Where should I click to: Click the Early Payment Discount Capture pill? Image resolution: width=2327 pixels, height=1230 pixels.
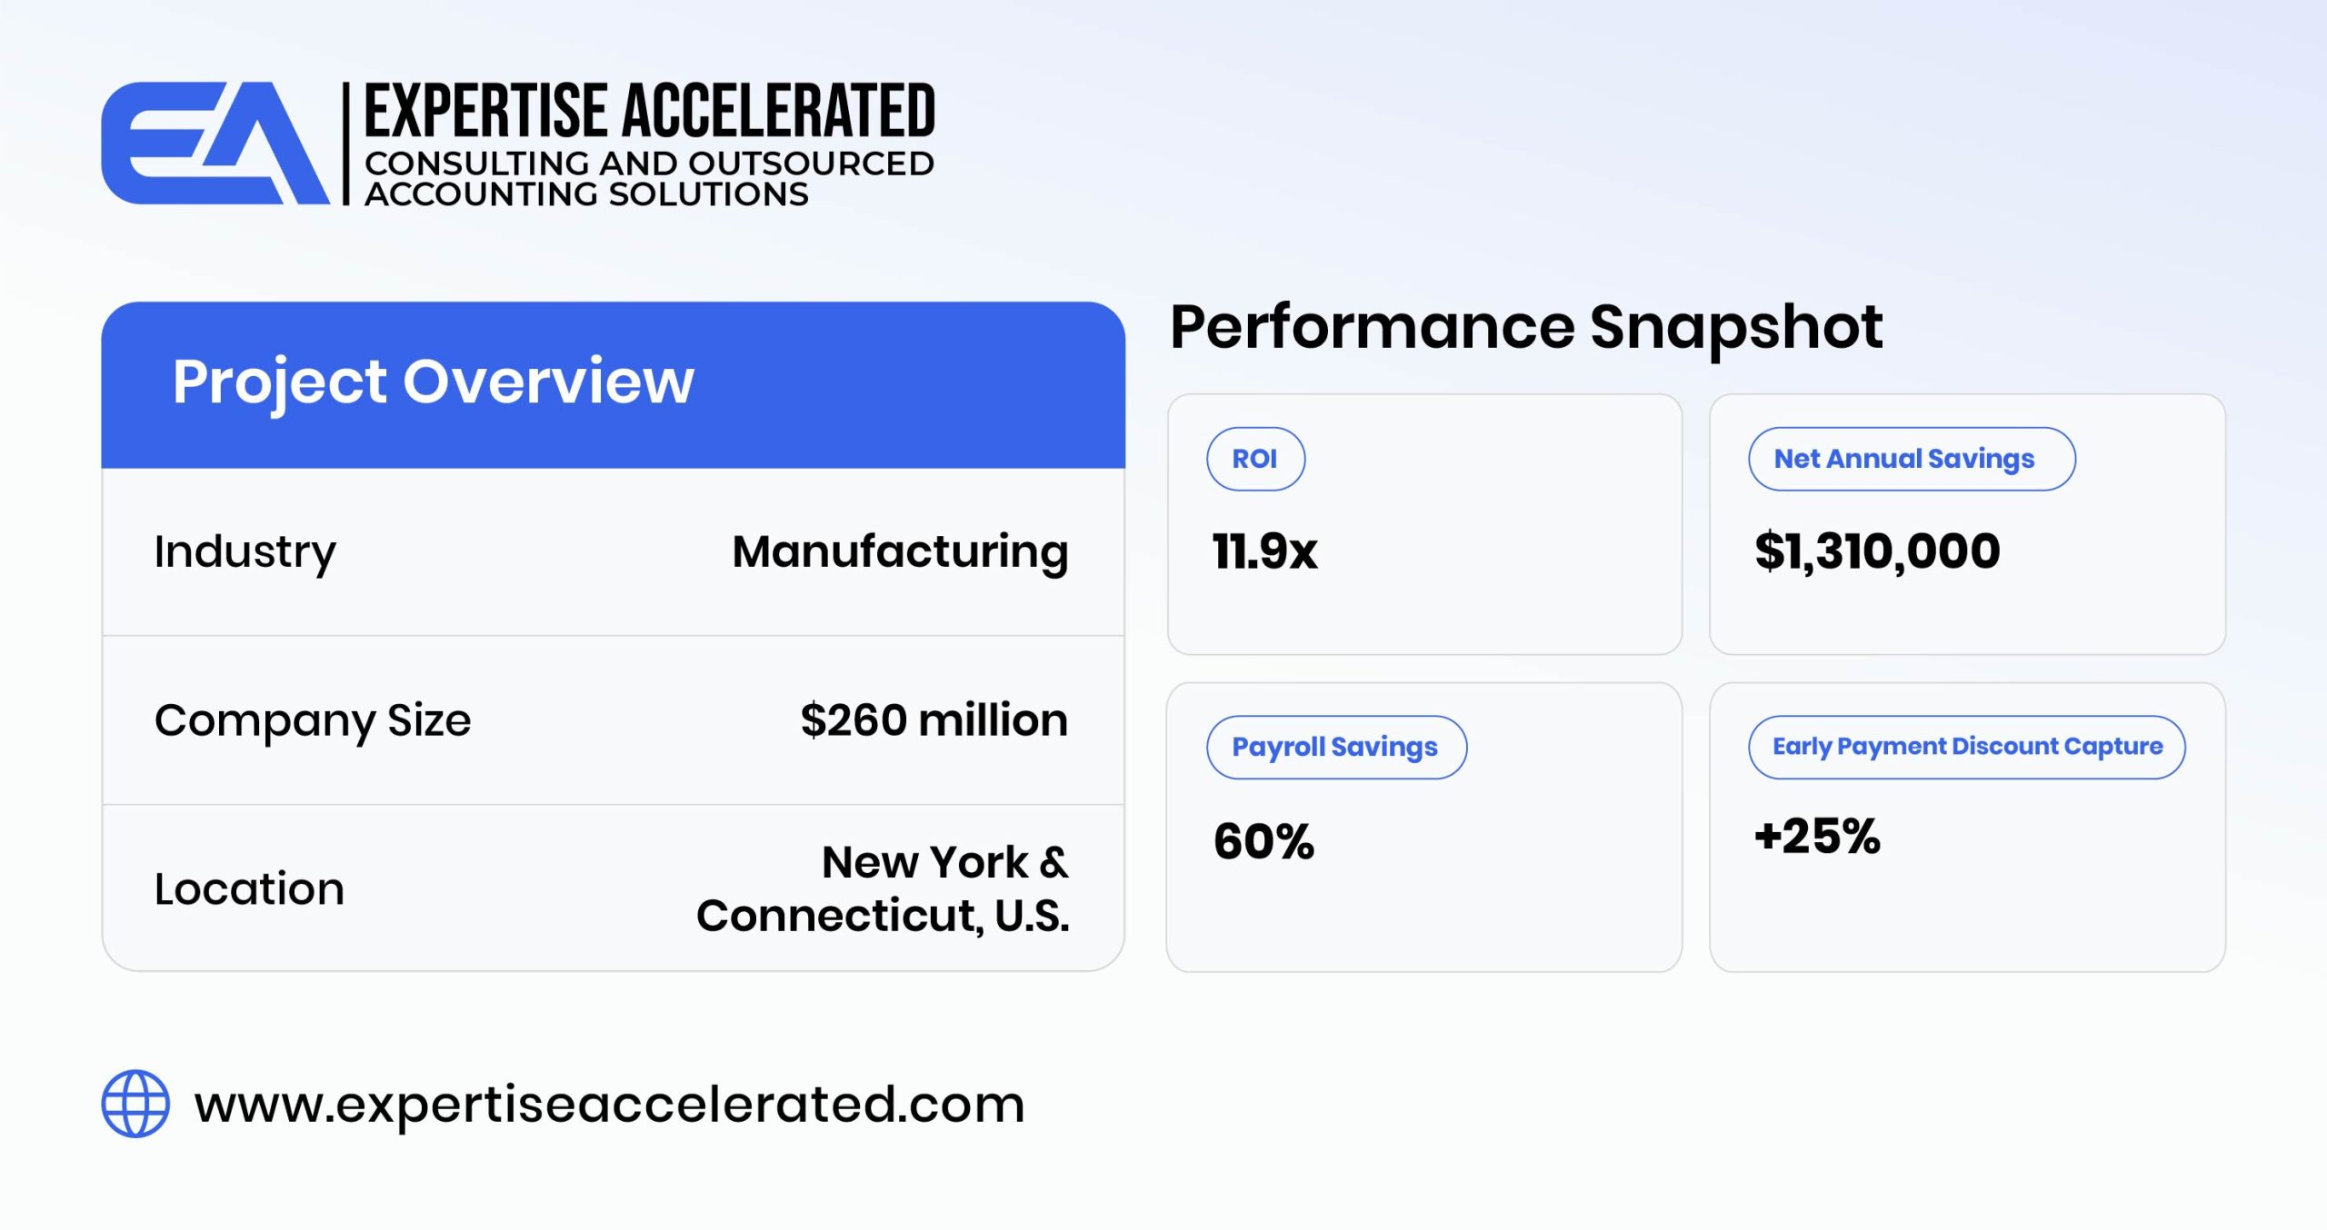tap(1967, 747)
